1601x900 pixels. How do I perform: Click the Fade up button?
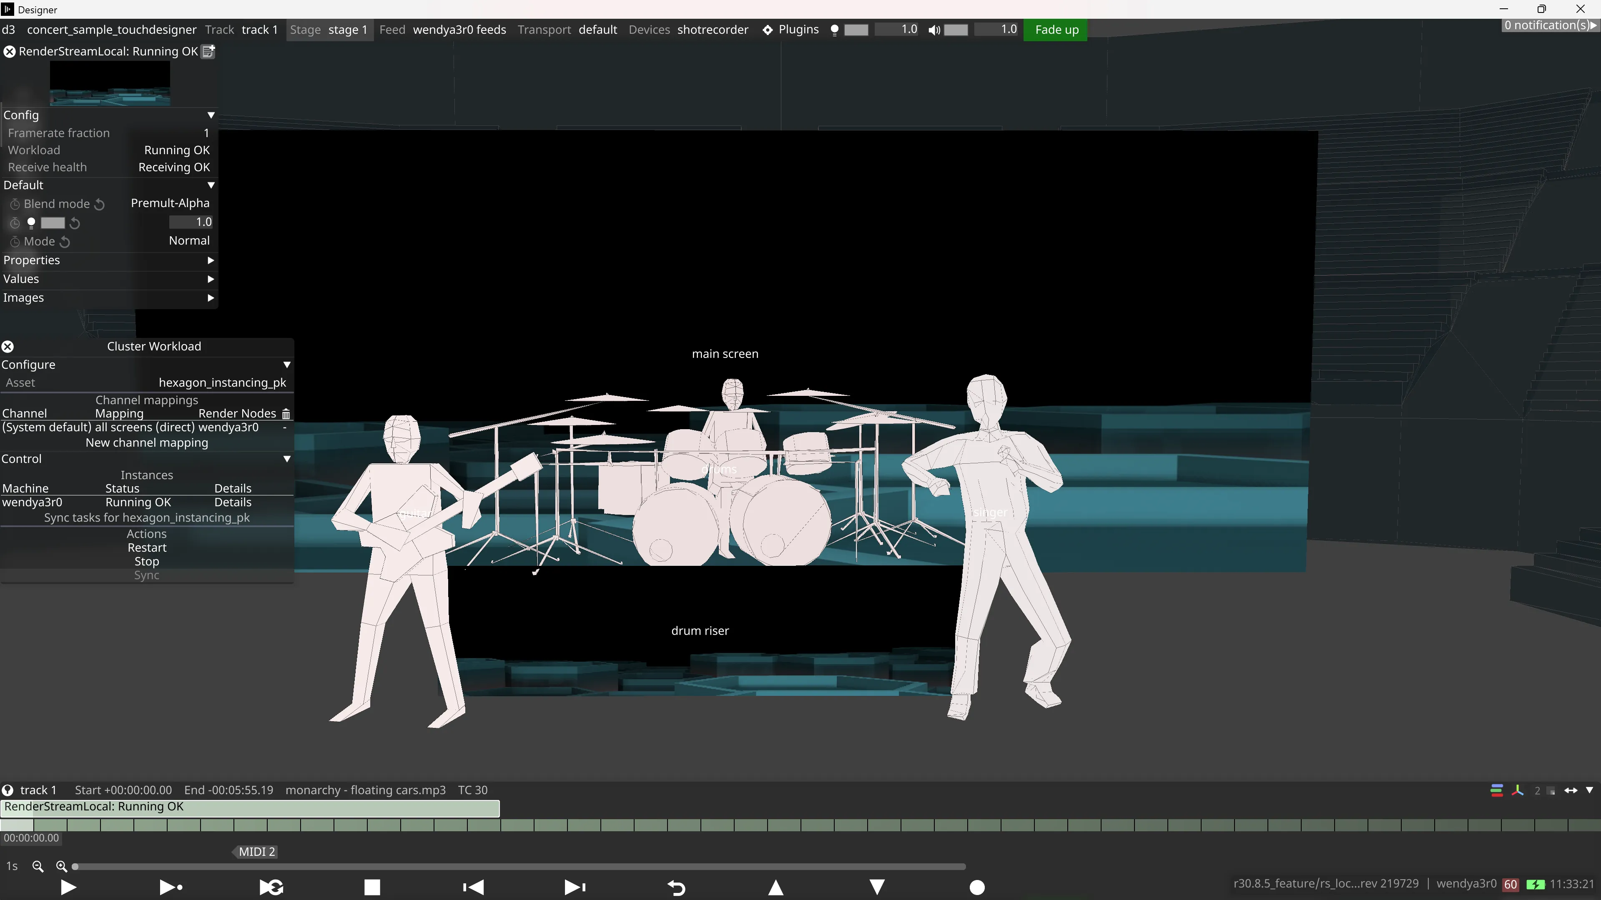click(x=1055, y=29)
